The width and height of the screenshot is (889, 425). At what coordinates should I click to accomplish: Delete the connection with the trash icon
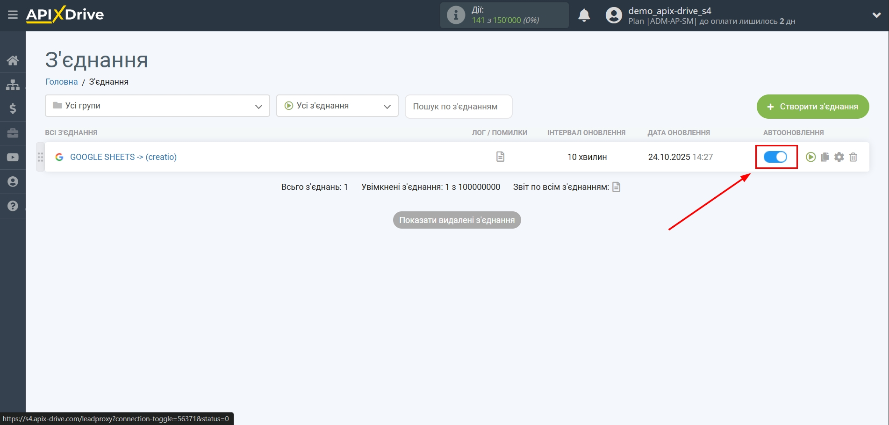pos(853,157)
